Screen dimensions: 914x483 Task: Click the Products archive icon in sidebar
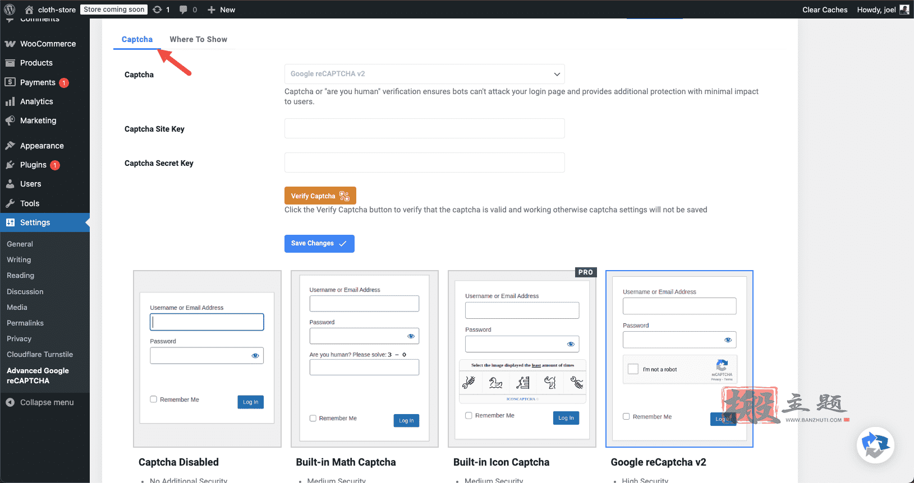pyautogui.click(x=10, y=63)
